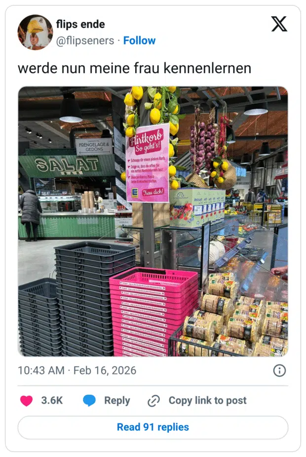Open the 10:43 AM · Feb 16, 2026 timestamp
This screenshot has height=457, width=306.
point(77,371)
